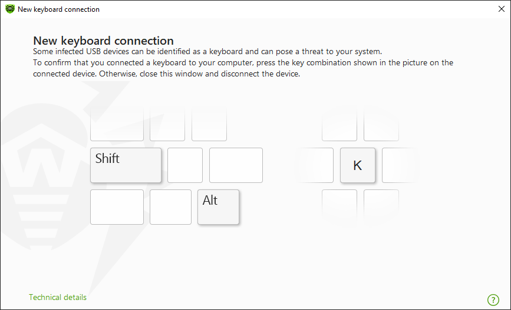This screenshot has width=511, height=310.
Task: Click the faded key immediately right of K
Action: 400,165
